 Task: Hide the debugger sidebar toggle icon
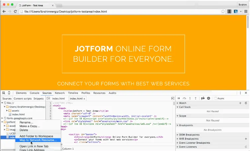173,98
